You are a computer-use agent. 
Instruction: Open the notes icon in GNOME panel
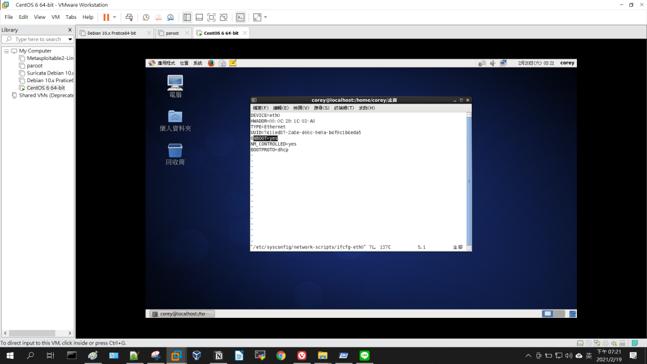233,63
